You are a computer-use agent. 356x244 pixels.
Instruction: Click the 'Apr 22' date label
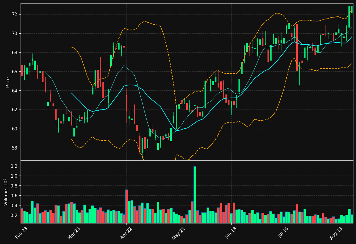click(126, 234)
